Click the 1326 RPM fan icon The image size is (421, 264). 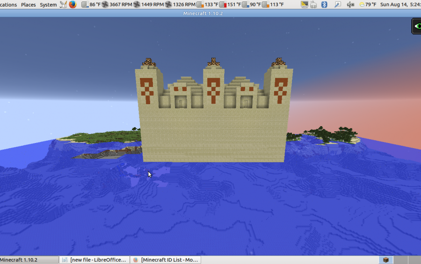(168, 4)
